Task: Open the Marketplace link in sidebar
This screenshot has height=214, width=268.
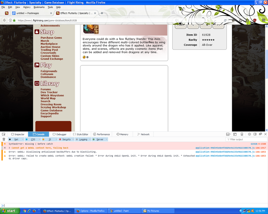Action: (49, 44)
